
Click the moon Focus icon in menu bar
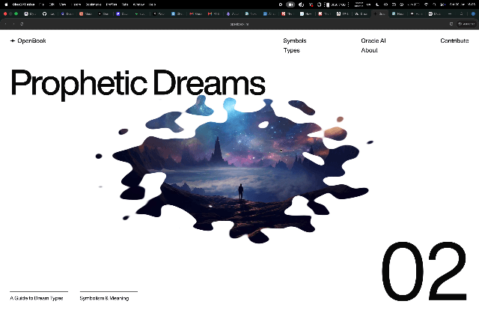tap(377, 4)
